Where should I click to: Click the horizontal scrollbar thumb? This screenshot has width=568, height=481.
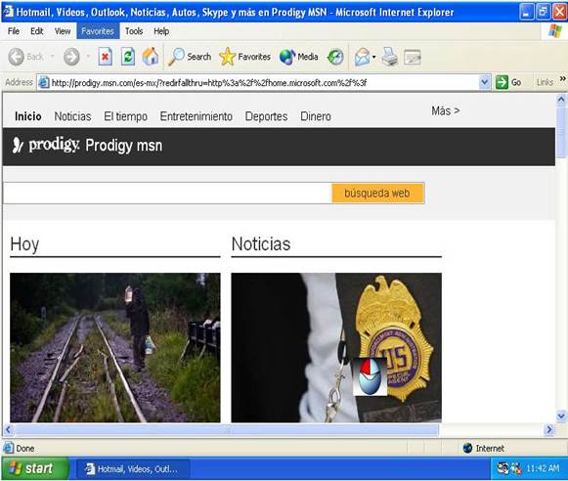click(x=227, y=430)
